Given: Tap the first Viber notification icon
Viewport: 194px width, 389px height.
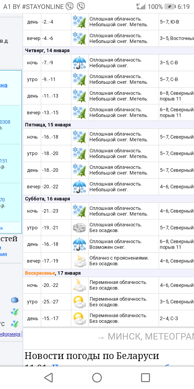Looking at the screenshot, I should 70,6.
